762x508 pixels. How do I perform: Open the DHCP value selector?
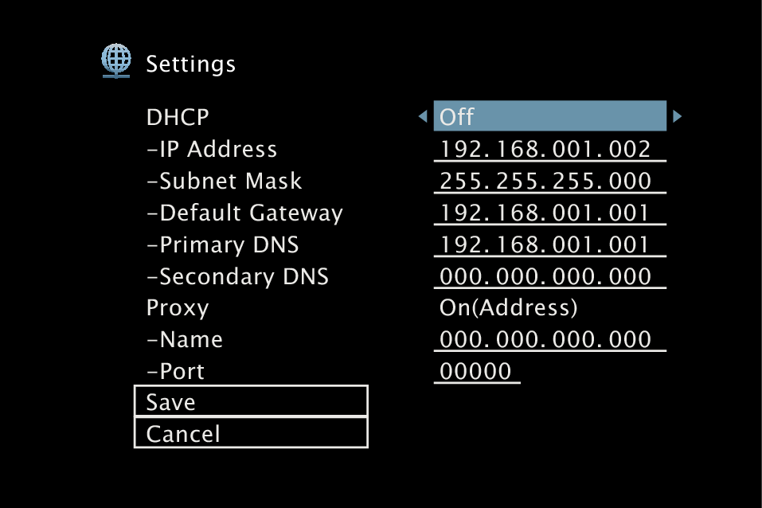[x=550, y=115]
